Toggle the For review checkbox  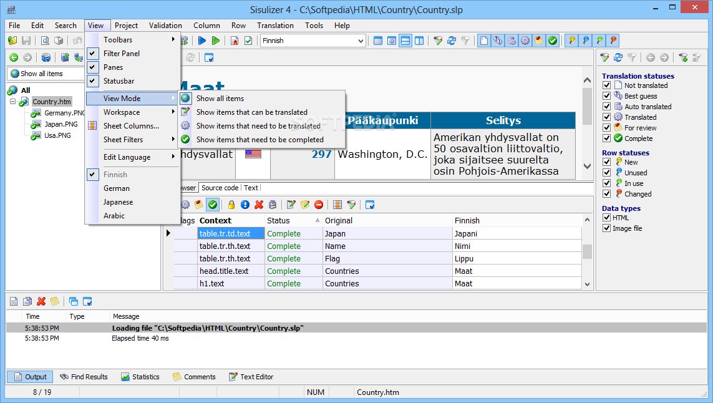(606, 127)
